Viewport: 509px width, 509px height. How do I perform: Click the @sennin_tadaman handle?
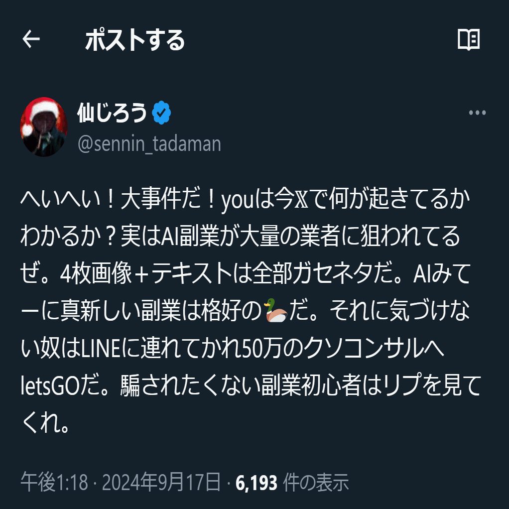149,143
